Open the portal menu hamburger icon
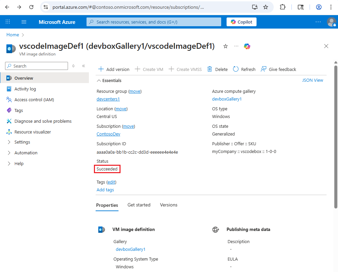 coord(24,22)
